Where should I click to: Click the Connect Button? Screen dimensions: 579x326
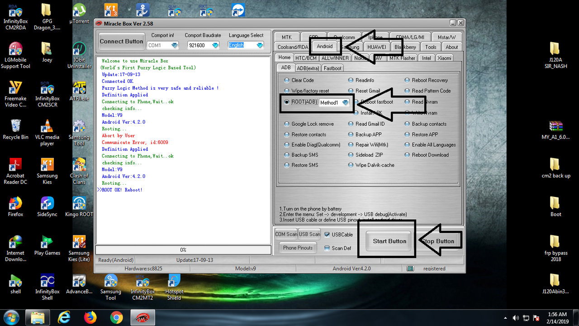[x=121, y=41]
